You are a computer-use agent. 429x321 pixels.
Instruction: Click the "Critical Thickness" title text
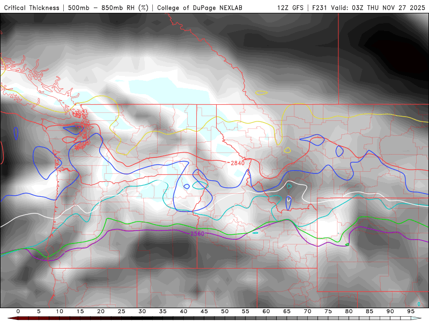click(x=32, y=7)
